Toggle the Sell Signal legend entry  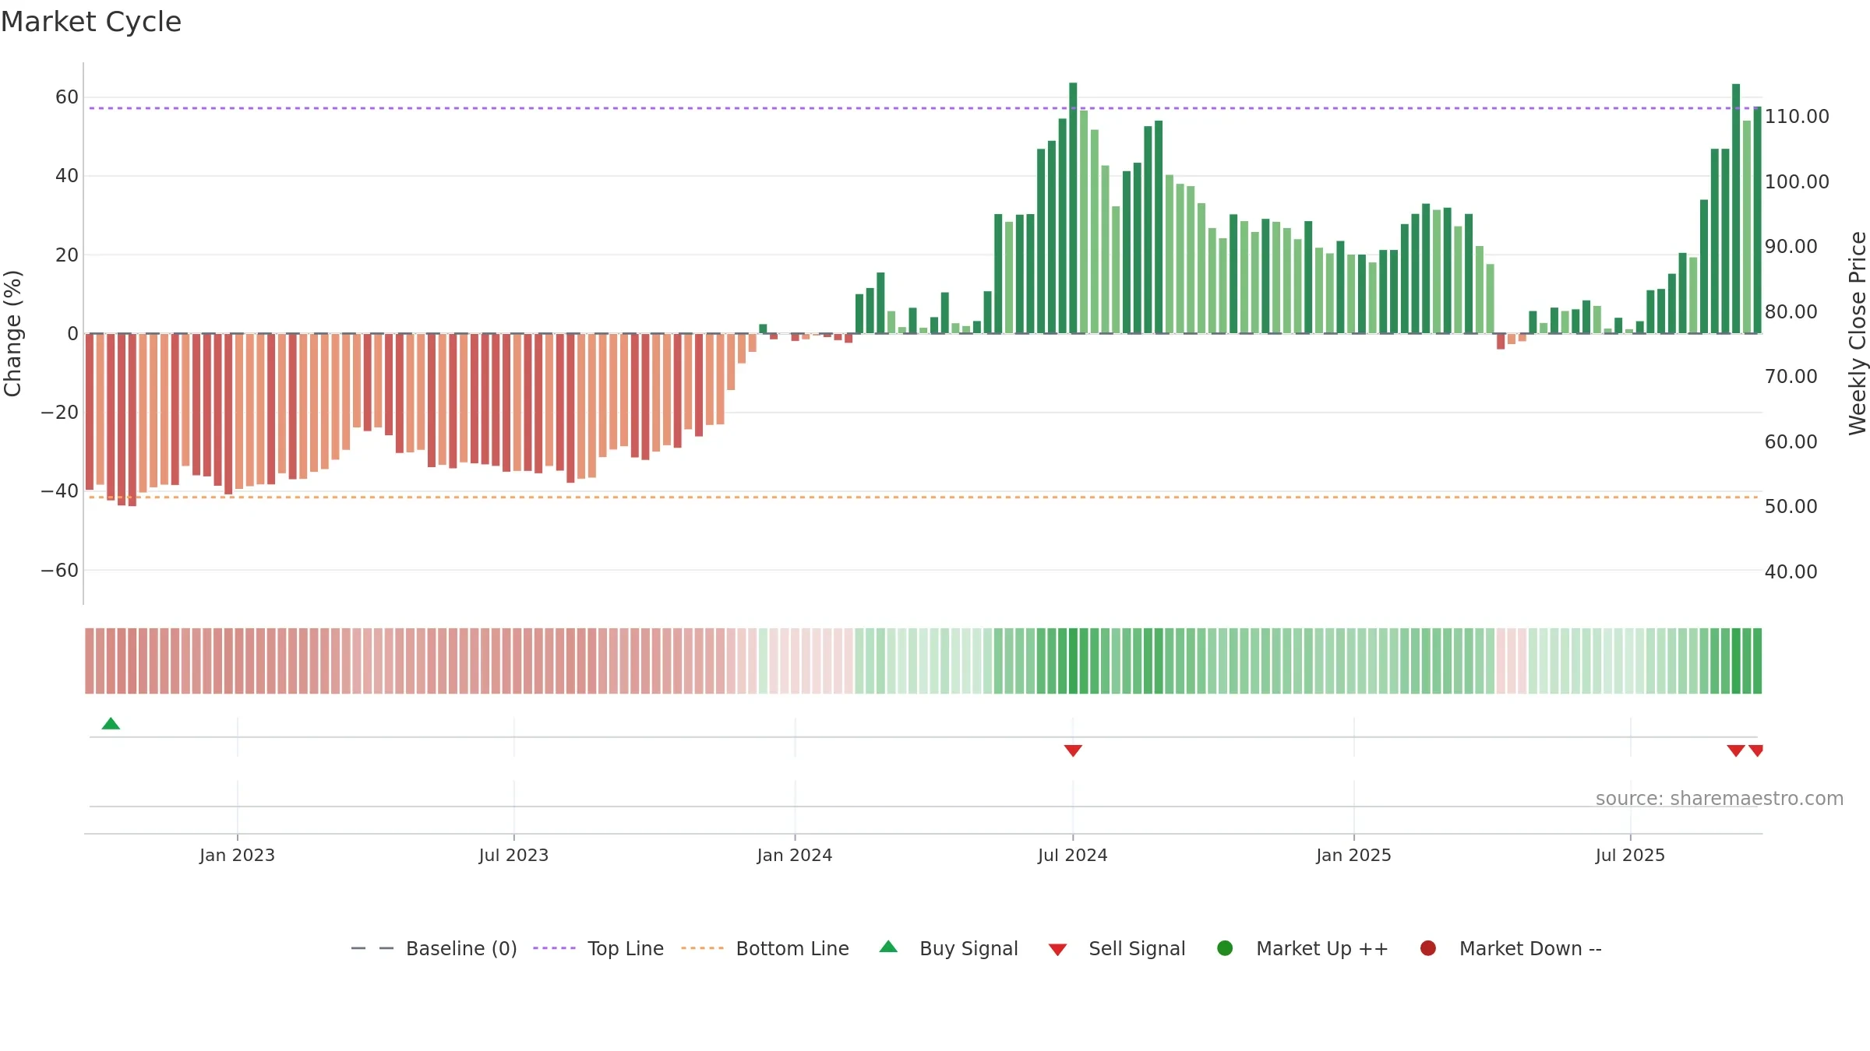(x=1117, y=948)
